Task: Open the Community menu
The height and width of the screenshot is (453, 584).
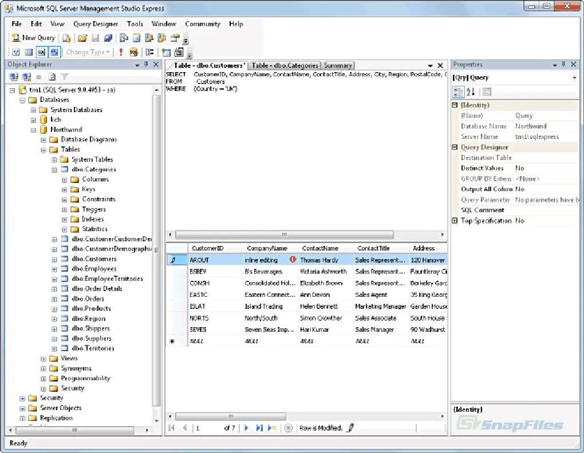Action: click(x=203, y=24)
